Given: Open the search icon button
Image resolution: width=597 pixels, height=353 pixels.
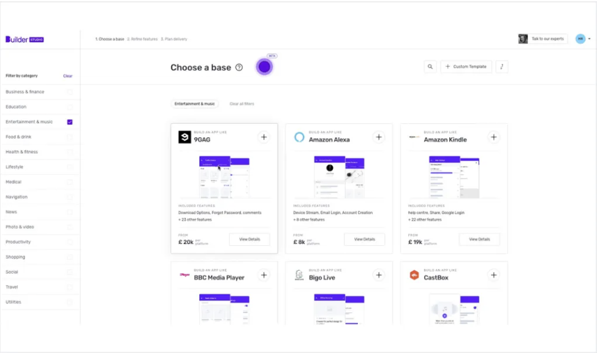Looking at the screenshot, I should 430,67.
